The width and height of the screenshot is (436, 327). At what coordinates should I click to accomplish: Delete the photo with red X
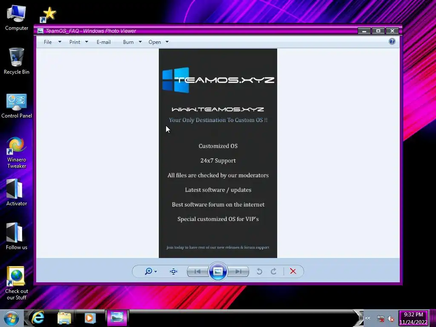[293, 271]
